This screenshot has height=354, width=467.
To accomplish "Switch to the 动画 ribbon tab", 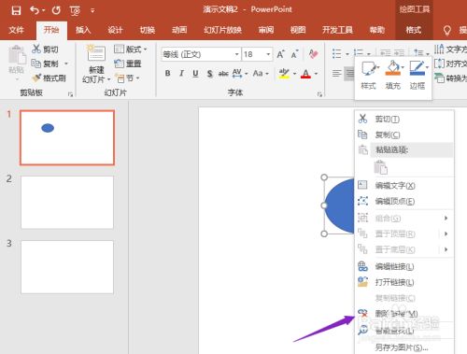I will 179,30.
